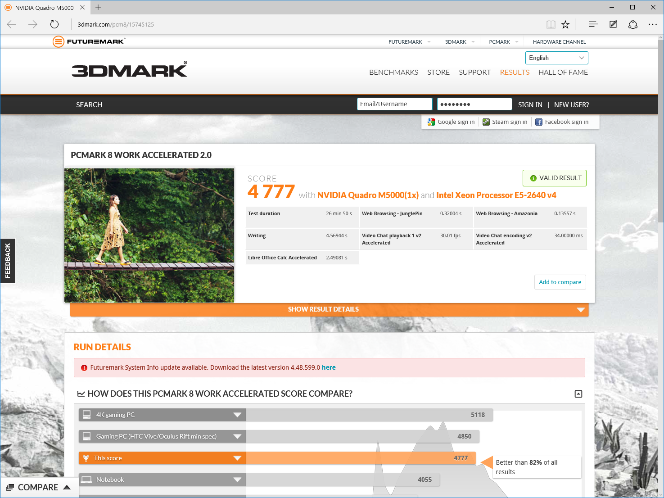Screen dimensions: 664x498
Task: Refresh the page with the reload icon
Action: (54, 24)
